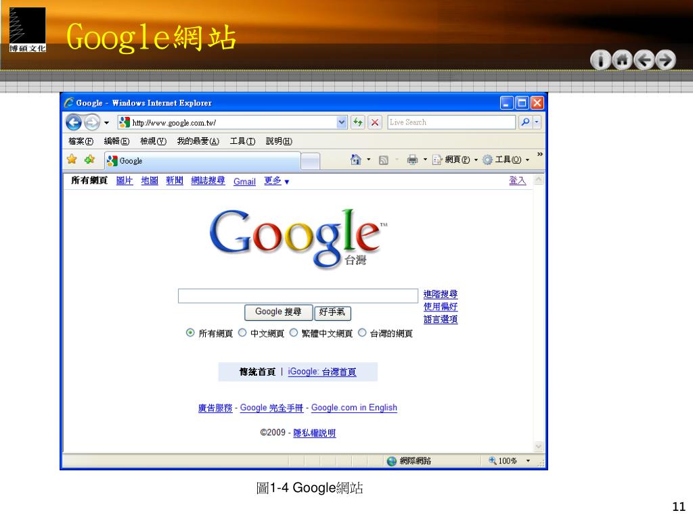Screen dimensions: 693x519
Task: Open the 新聞 news link
Action: tap(175, 180)
